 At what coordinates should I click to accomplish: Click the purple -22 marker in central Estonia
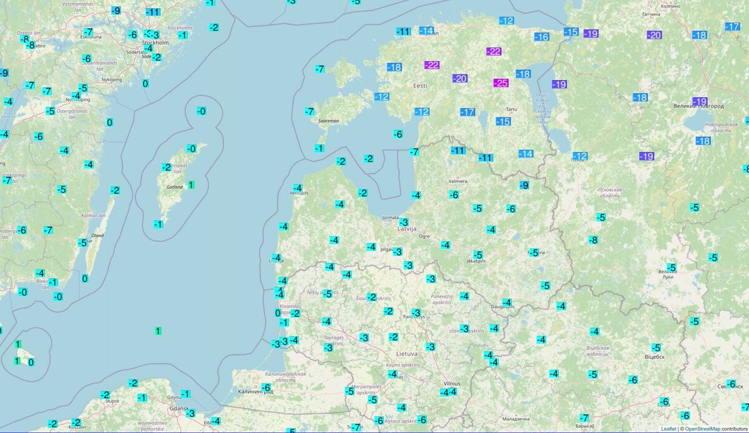pyautogui.click(x=433, y=65)
